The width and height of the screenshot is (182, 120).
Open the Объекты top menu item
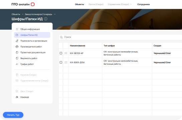click(79, 4)
